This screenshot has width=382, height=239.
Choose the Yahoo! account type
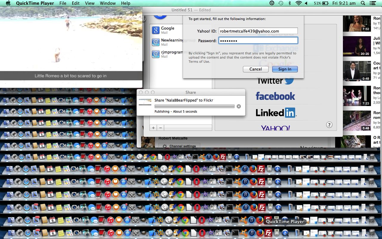pos(275,128)
